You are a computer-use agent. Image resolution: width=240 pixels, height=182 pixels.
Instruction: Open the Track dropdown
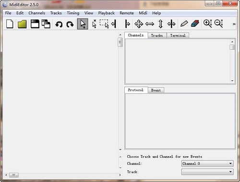click(x=207, y=172)
